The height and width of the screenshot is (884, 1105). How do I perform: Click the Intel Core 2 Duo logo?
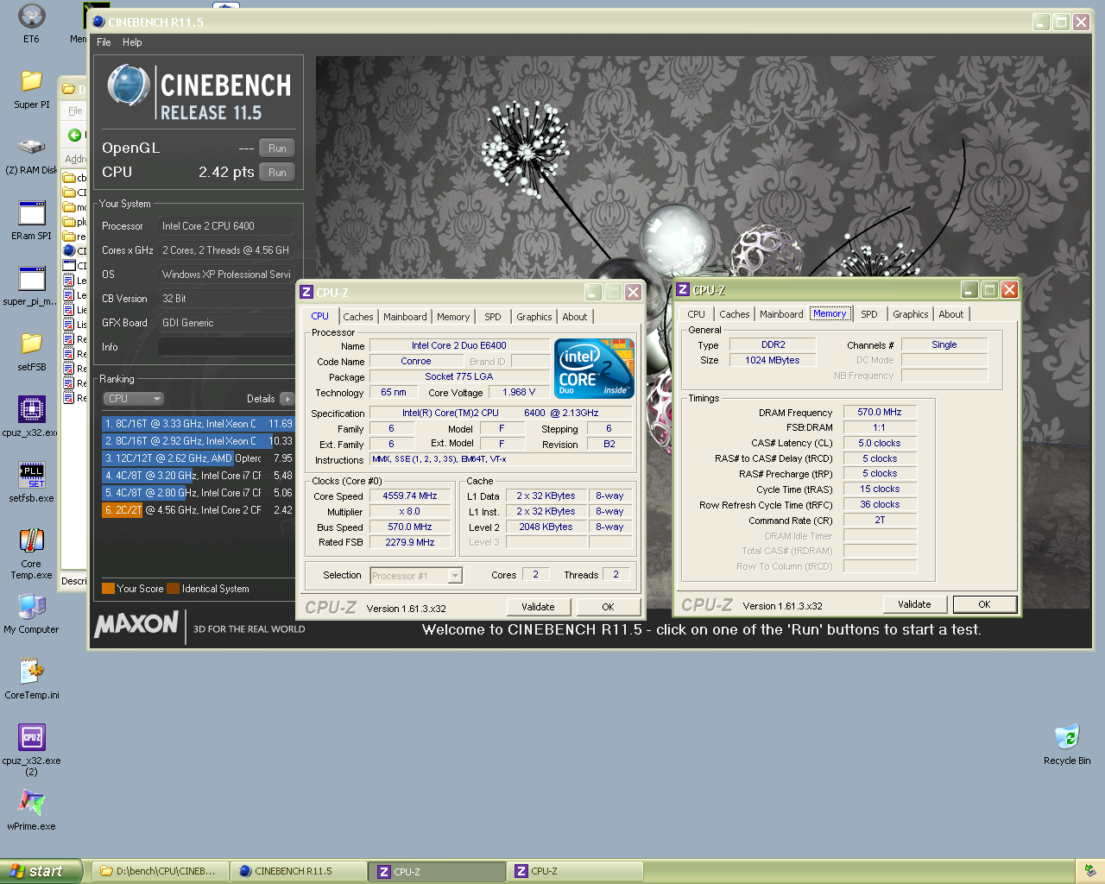594,368
